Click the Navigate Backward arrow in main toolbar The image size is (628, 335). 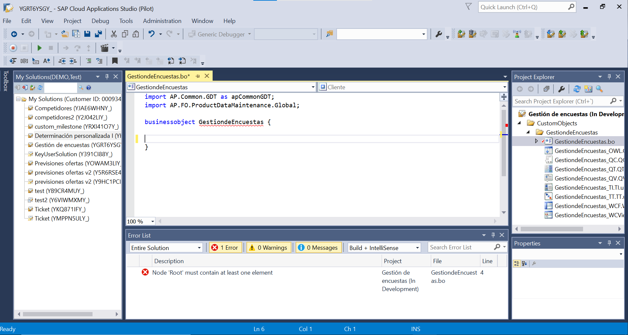point(14,34)
